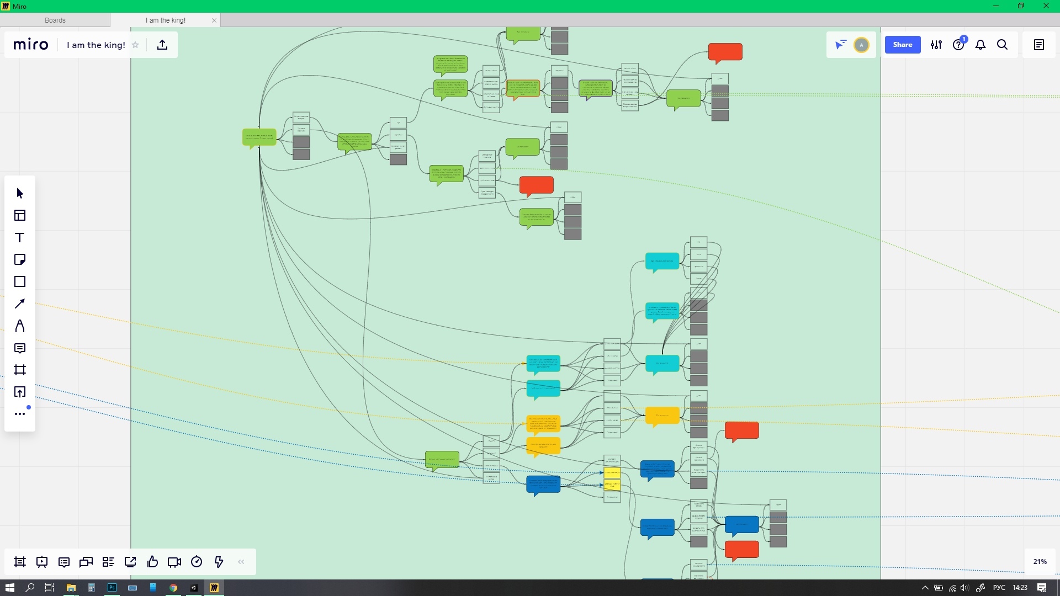The height and width of the screenshot is (596, 1060).
Task: Show hidden tray icons chevron
Action: 925,588
